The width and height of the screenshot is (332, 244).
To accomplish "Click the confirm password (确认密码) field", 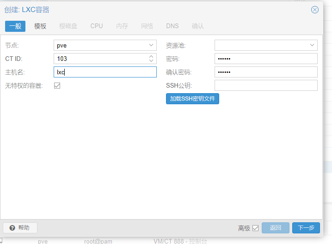I will tap(266, 72).
